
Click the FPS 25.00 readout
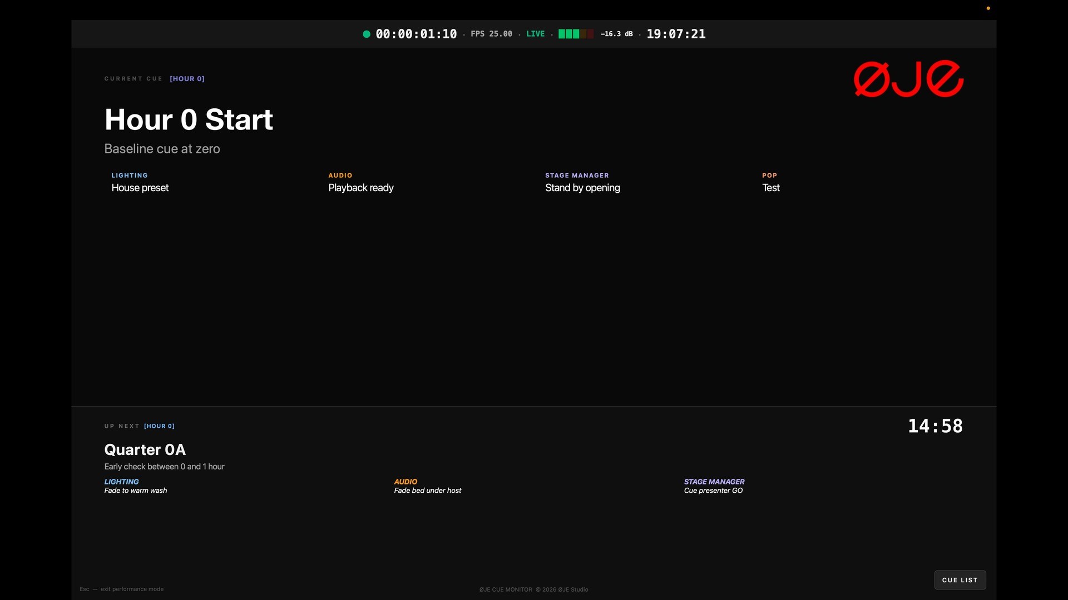coord(491,34)
